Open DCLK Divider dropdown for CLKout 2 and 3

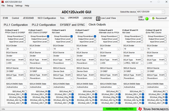click(40, 49)
